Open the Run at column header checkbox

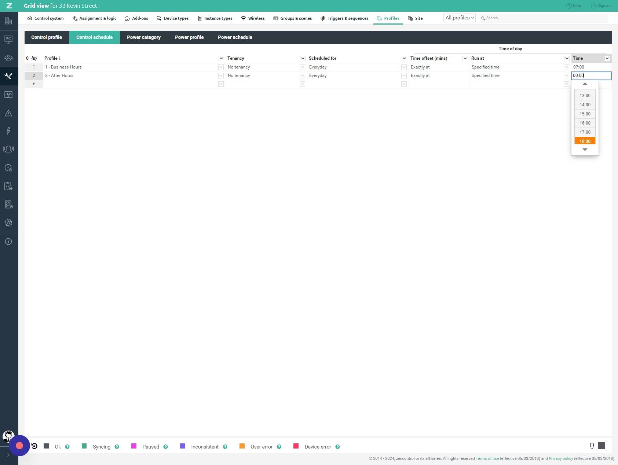pos(567,58)
